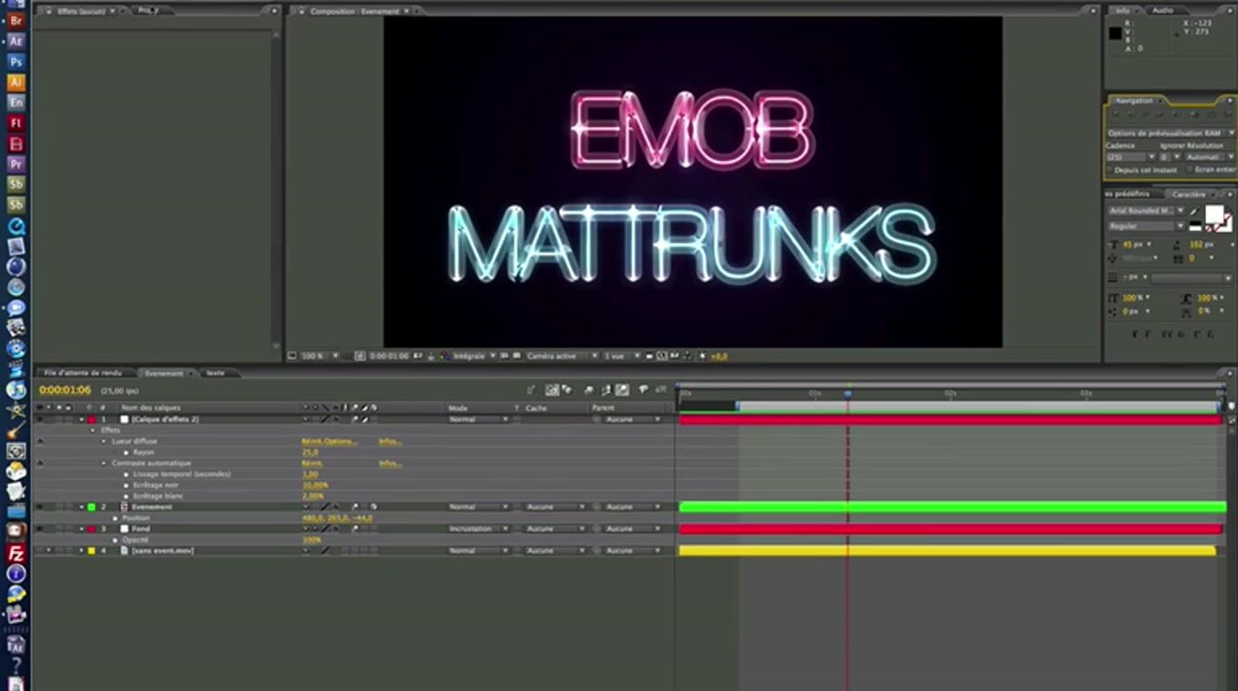Screen dimensions: 1238x691
Task: Click 'Options...' link for Lueur diffuse
Action: (x=341, y=442)
